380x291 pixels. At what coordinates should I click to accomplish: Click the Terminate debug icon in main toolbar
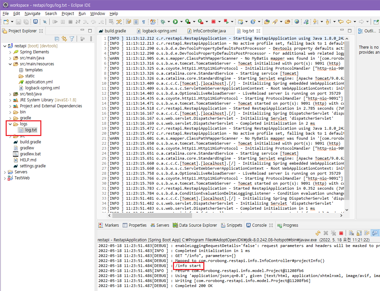click(x=70, y=22)
